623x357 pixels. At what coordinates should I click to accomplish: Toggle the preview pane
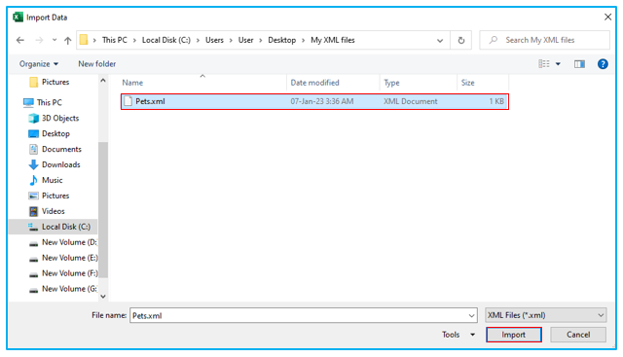click(579, 64)
